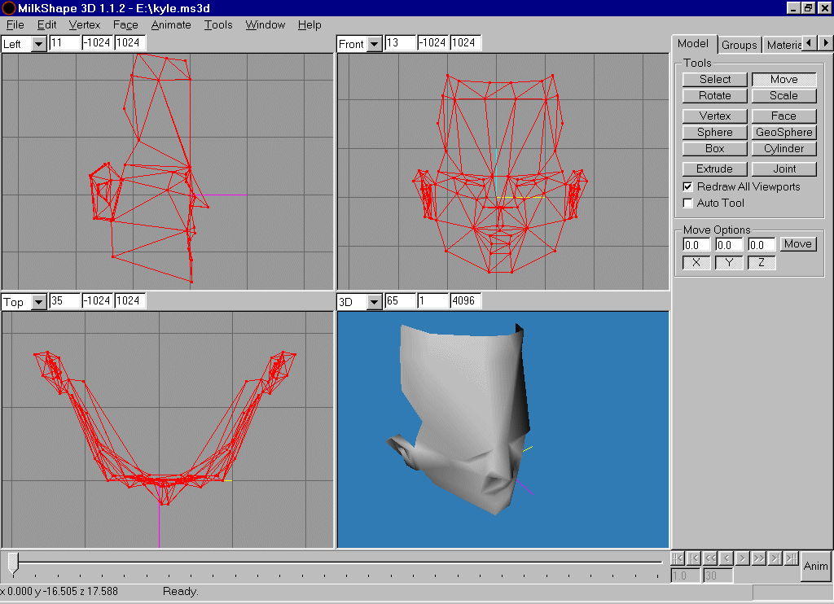Jump to the last animation frame
834x604 pixels.
[791, 558]
